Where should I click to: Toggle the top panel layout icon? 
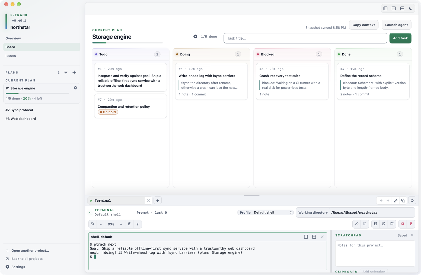[x=394, y=8]
